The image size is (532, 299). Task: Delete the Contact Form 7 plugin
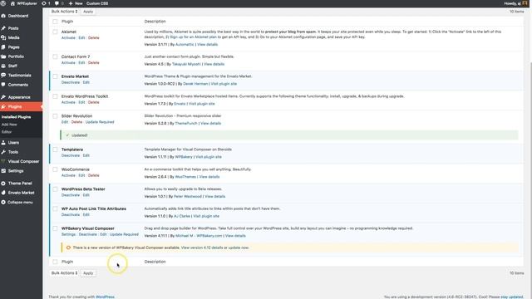click(x=94, y=63)
